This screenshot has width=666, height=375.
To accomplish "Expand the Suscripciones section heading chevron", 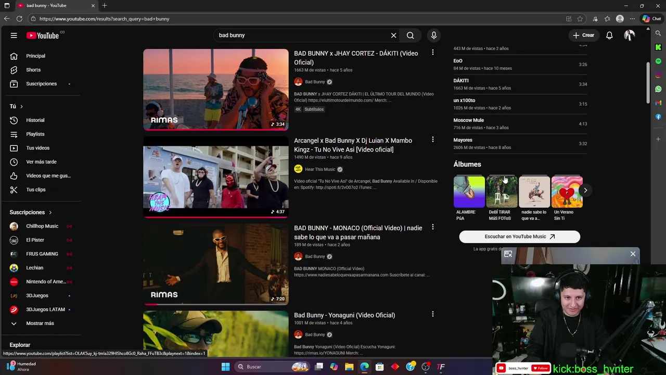I will click(x=50, y=213).
